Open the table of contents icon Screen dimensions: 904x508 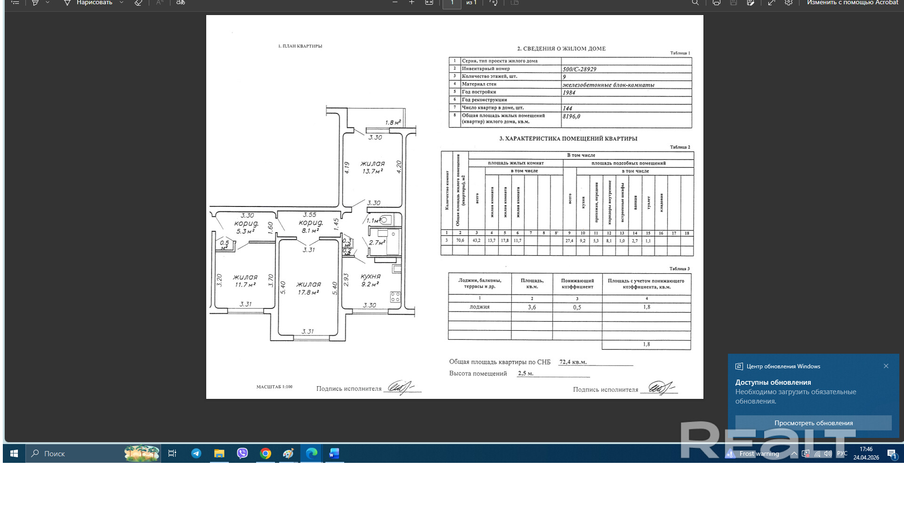[15, 3]
